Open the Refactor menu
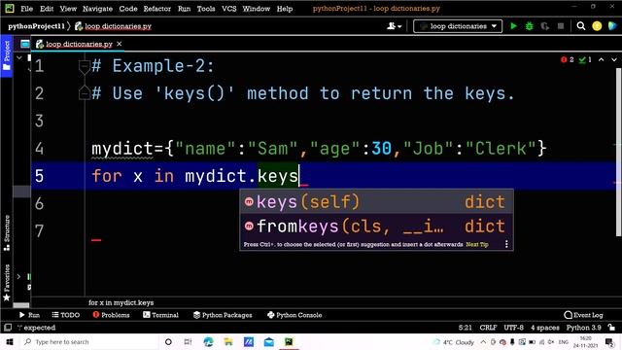 [x=157, y=9]
